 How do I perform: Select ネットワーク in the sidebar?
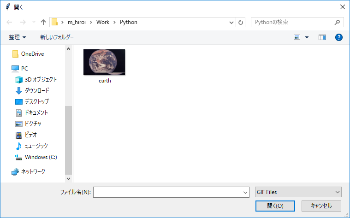33,171
